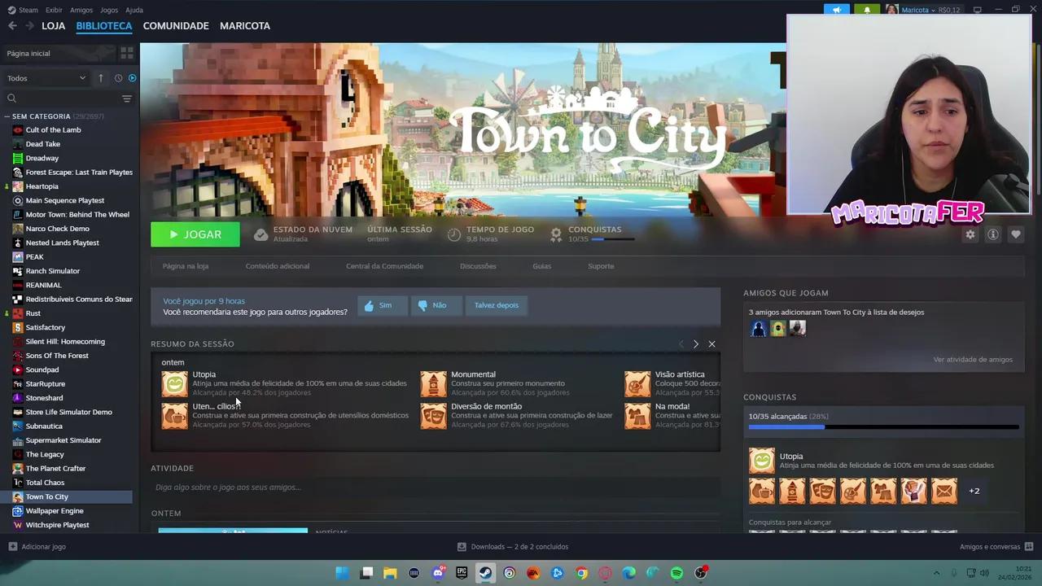Click the game info circle icon
Viewport: 1042px width, 586px height.
(993, 234)
